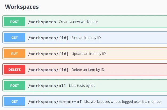Image resolution: width=167 pixels, height=110 pixels.
Task: Open the /workspaces/all path link
Action: click(x=47, y=86)
